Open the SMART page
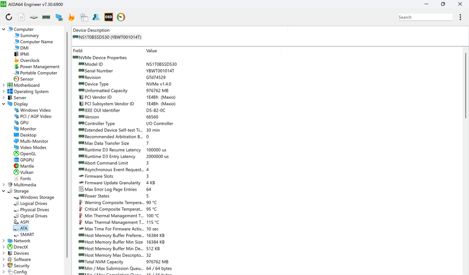The height and width of the screenshot is (275, 469). 27,235
